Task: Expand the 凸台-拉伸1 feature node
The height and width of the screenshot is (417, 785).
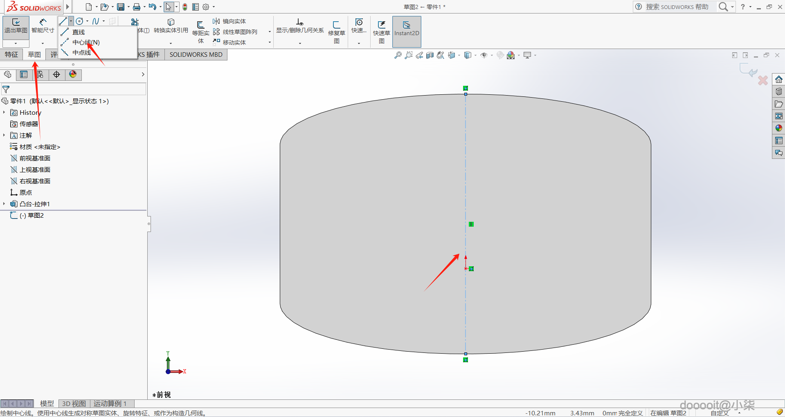Action: coord(4,204)
